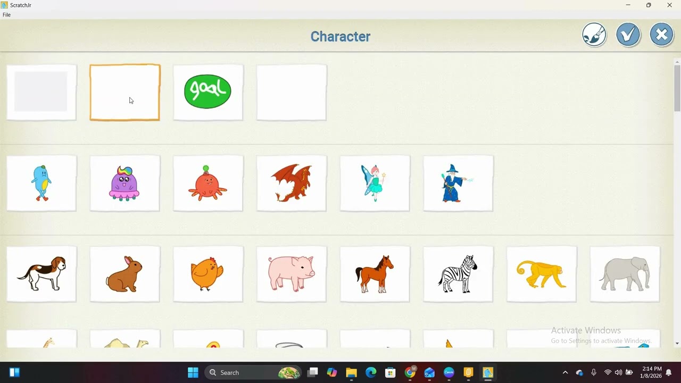Click the character list scrollbar thumb
Viewport: 681px width, 383px height.
[677, 88]
